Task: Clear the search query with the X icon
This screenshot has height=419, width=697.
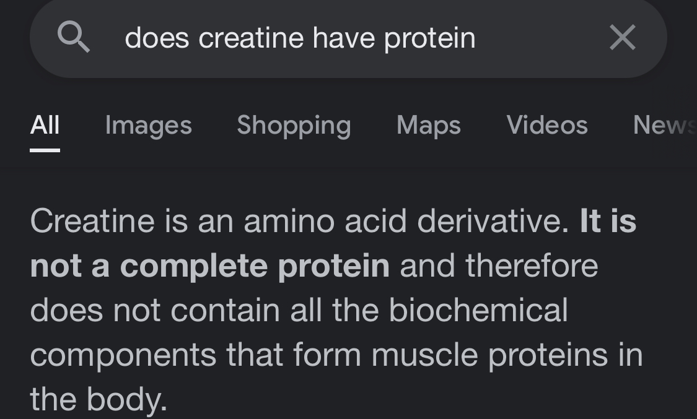Action: (622, 37)
